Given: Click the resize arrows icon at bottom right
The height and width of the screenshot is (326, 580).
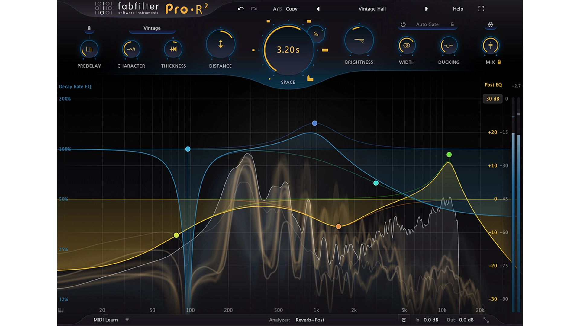Looking at the screenshot, I should [486, 320].
